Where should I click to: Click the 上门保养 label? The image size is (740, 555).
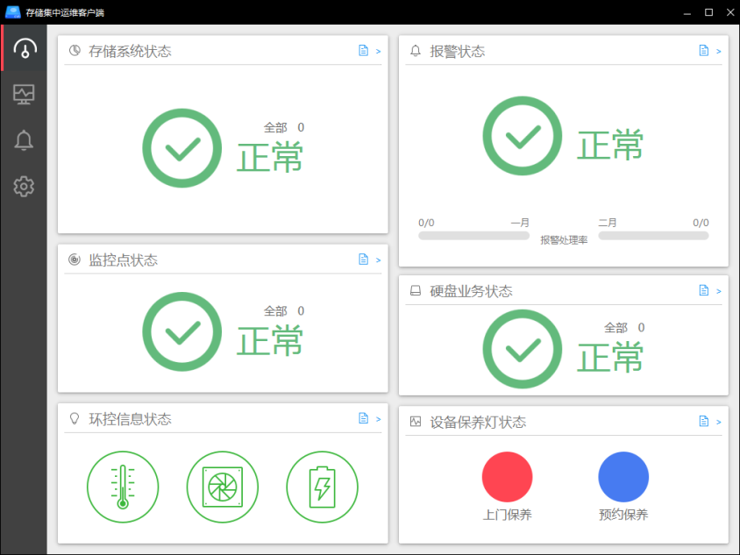coord(508,515)
